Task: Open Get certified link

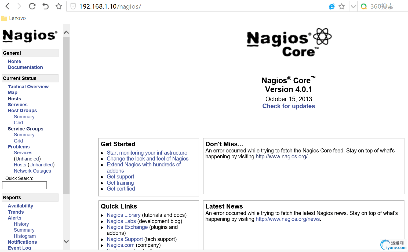Action: point(121,189)
